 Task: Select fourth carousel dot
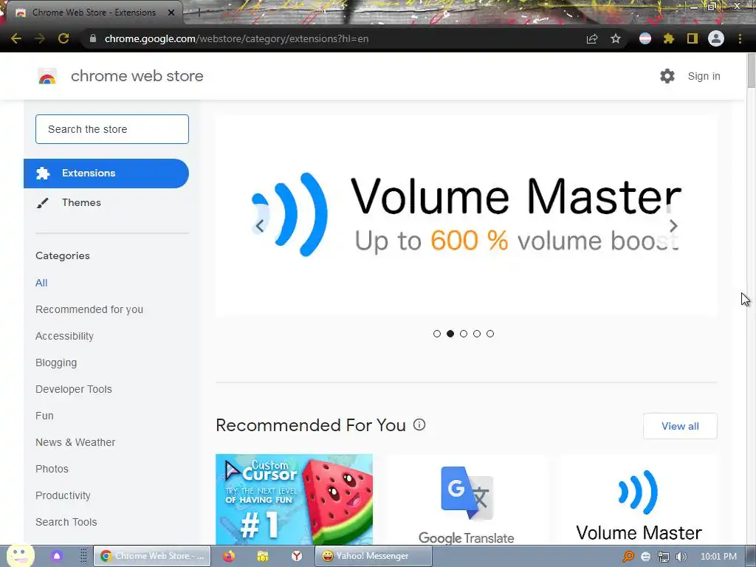(477, 334)
